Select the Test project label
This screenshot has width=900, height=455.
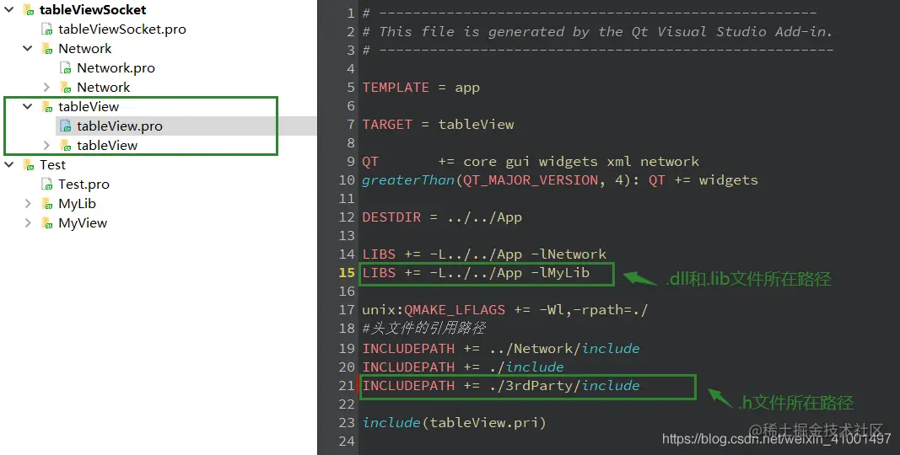pos(53,165)
